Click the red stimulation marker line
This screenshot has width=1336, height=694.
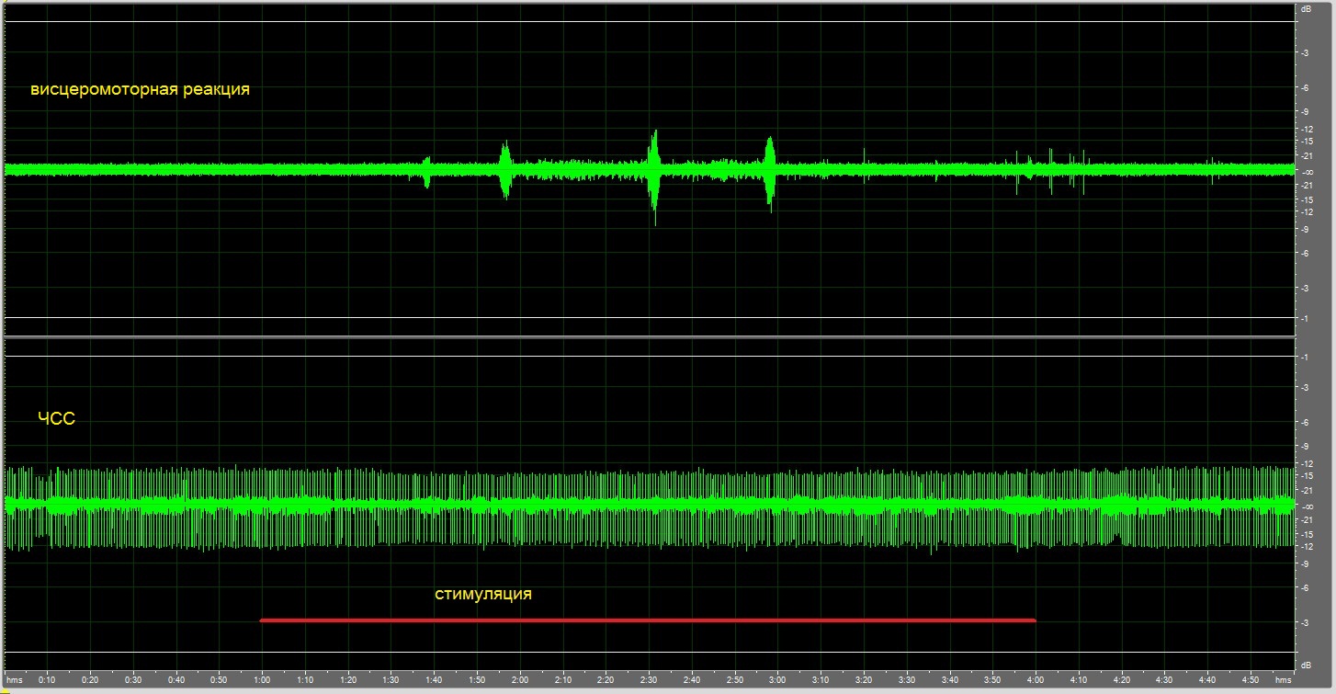(648, 620)
